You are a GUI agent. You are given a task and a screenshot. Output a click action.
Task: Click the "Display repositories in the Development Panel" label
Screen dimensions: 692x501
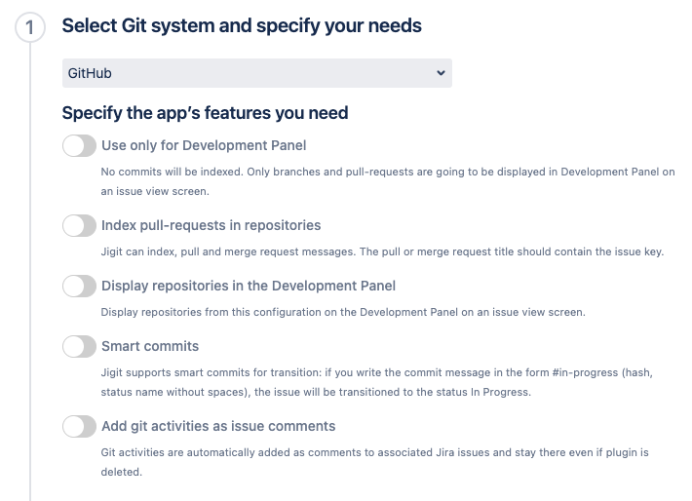[249, 286]
